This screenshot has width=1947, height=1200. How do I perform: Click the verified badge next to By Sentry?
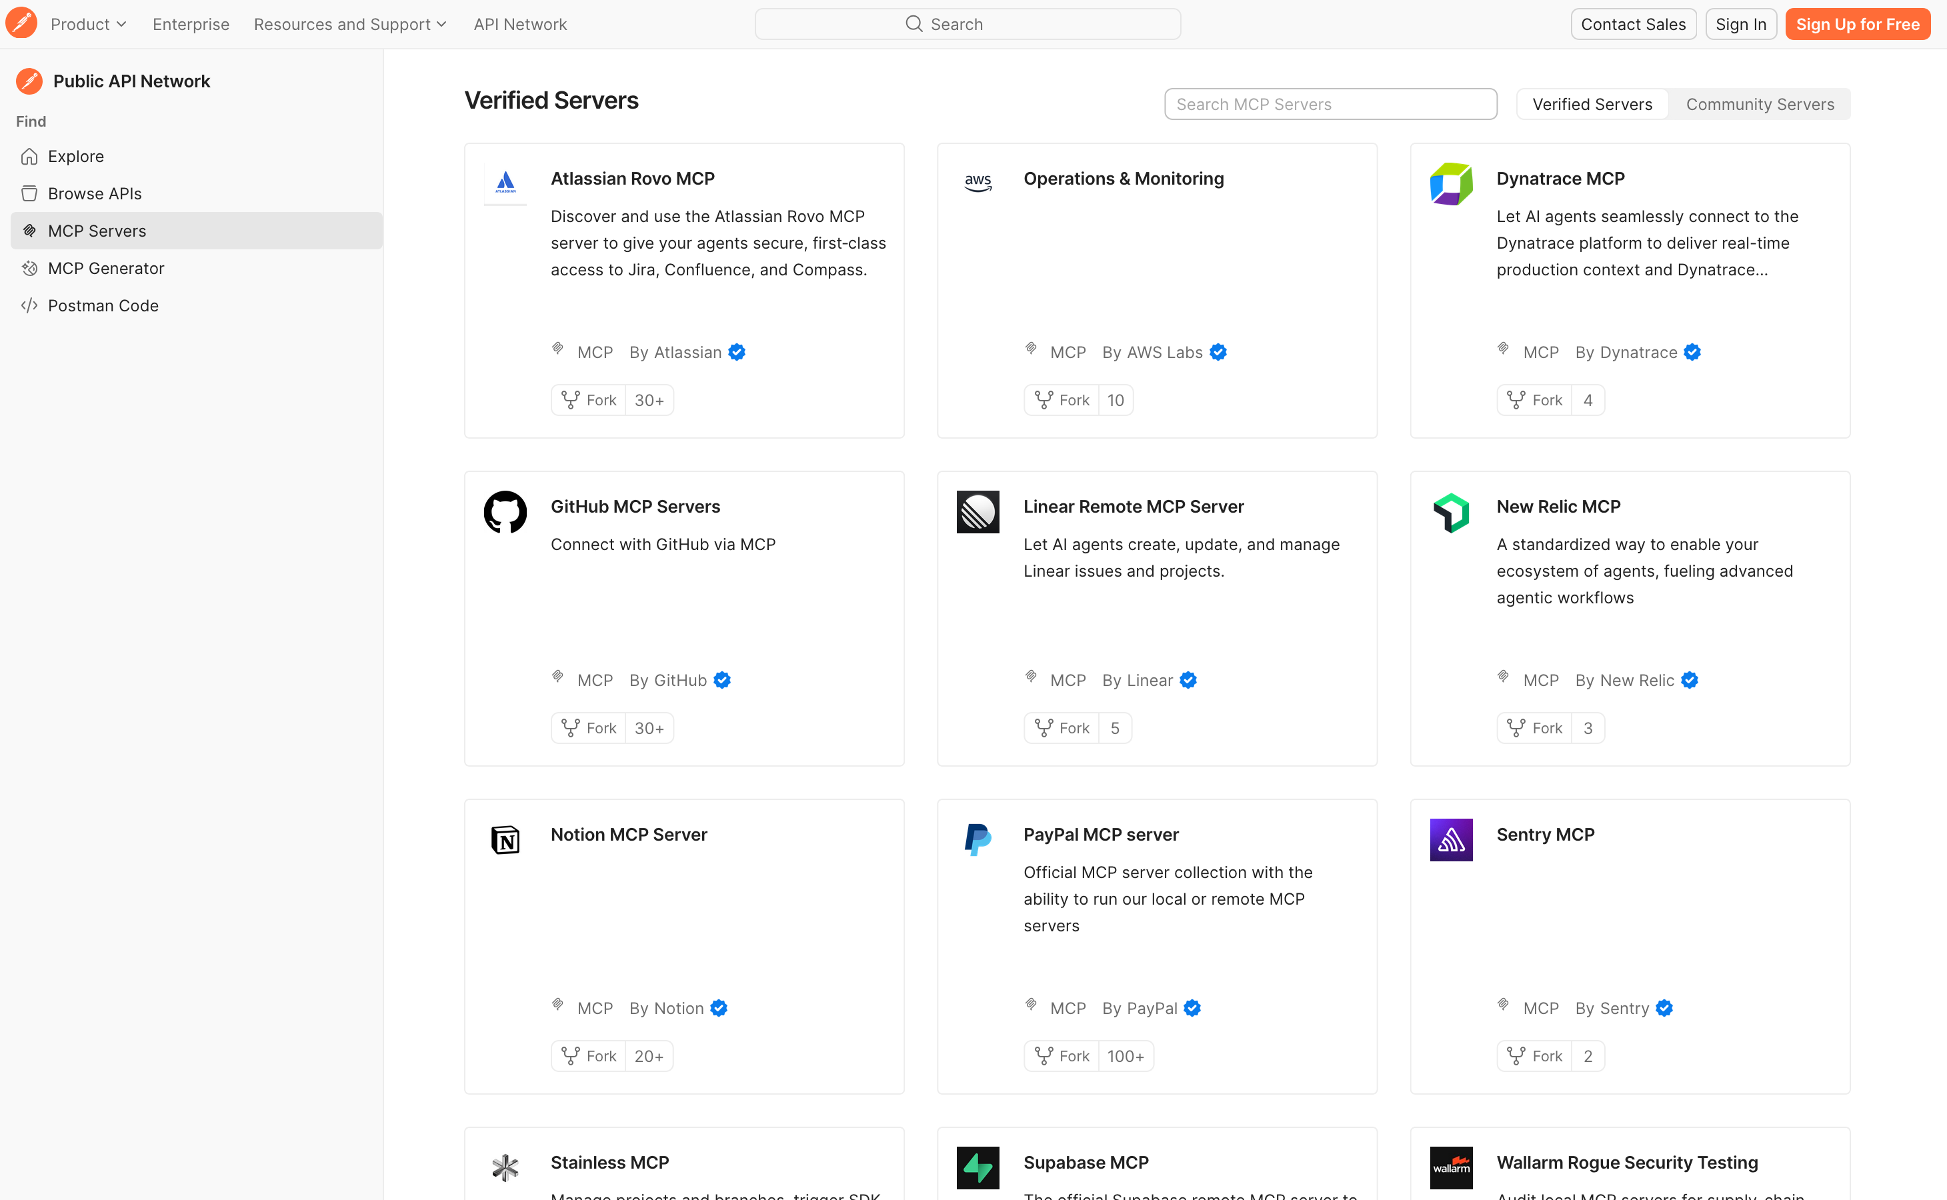click(x=1664, y=1008)
